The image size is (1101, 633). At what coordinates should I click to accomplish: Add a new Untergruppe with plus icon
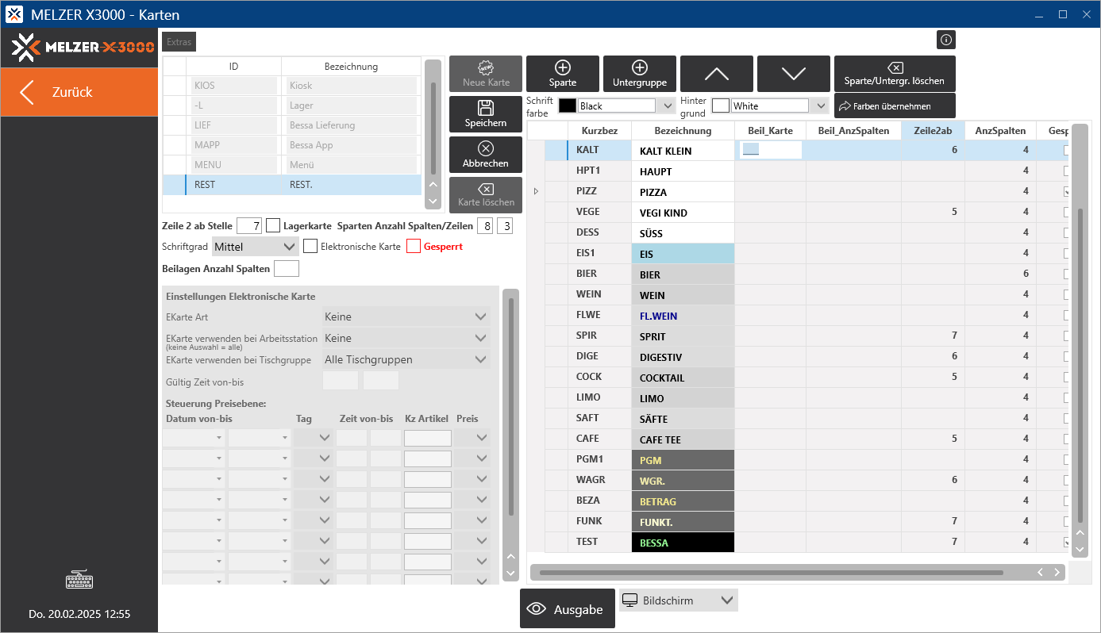tap(639, 74)
